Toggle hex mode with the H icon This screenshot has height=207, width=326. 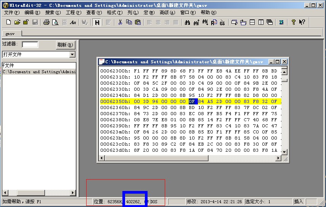[97, 22]
